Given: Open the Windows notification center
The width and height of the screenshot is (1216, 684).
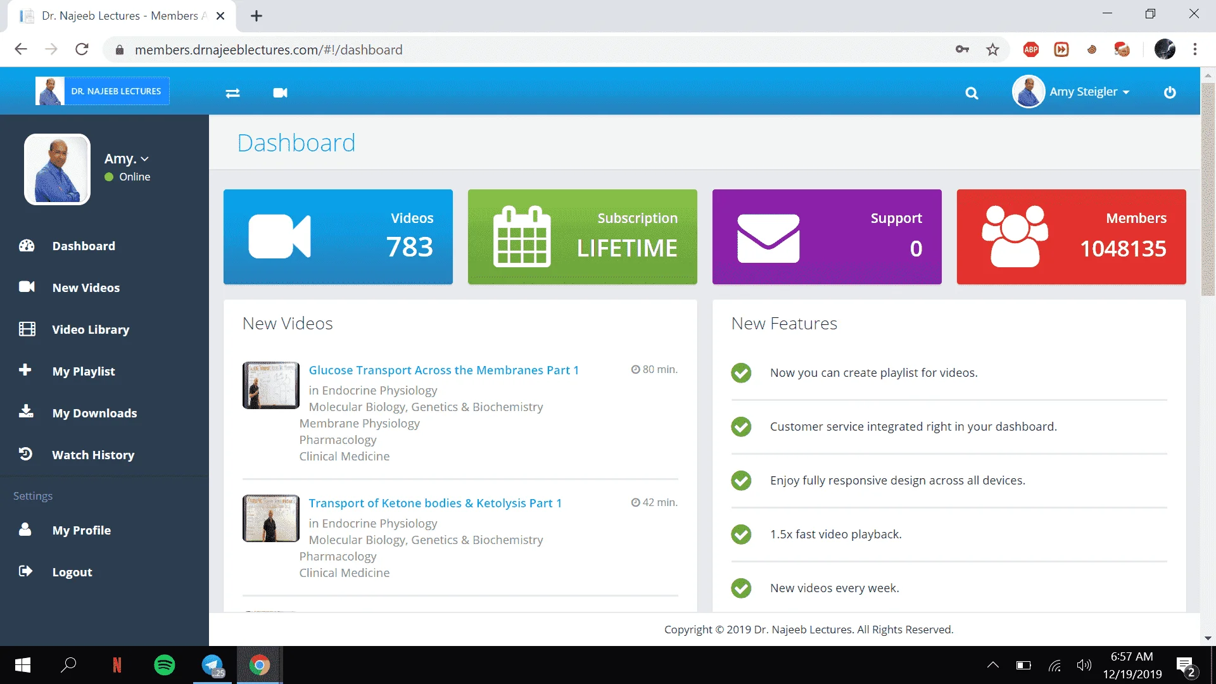Looking at the screenshot, I should (x=1186, y=666).
